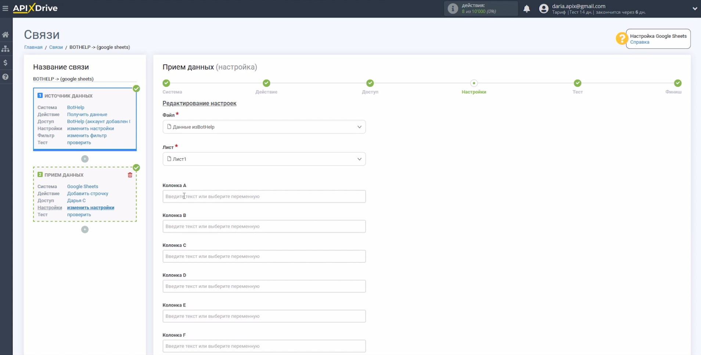The height and width of the screenshot is (355, 701).
Task: Go to Главная breadcrumb
Action: coord(33,47)
